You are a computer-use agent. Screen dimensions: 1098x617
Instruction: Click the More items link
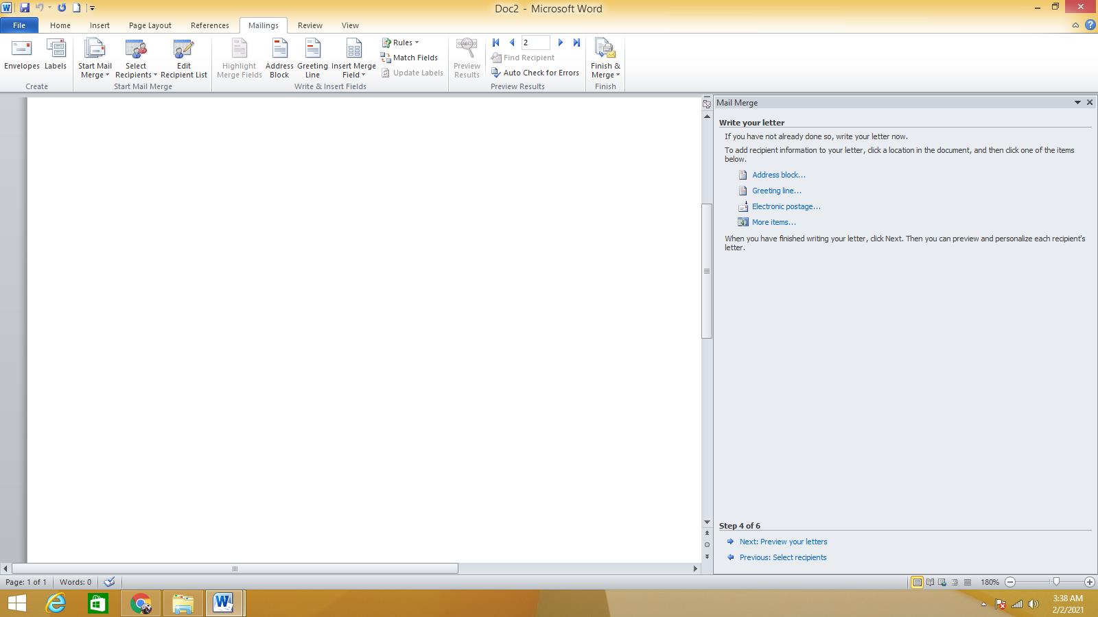click(773, 222)
